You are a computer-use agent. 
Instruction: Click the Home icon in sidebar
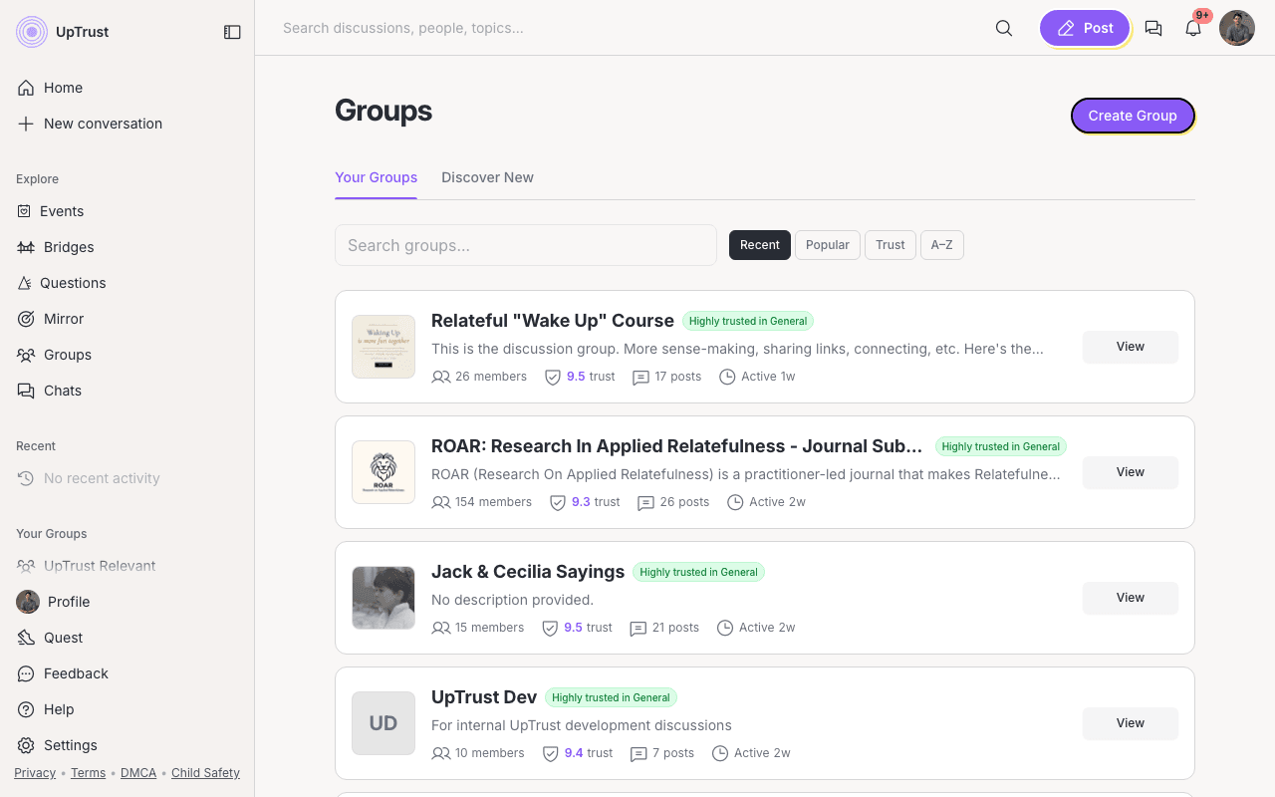pyautogui.click(x=26, y=88)
